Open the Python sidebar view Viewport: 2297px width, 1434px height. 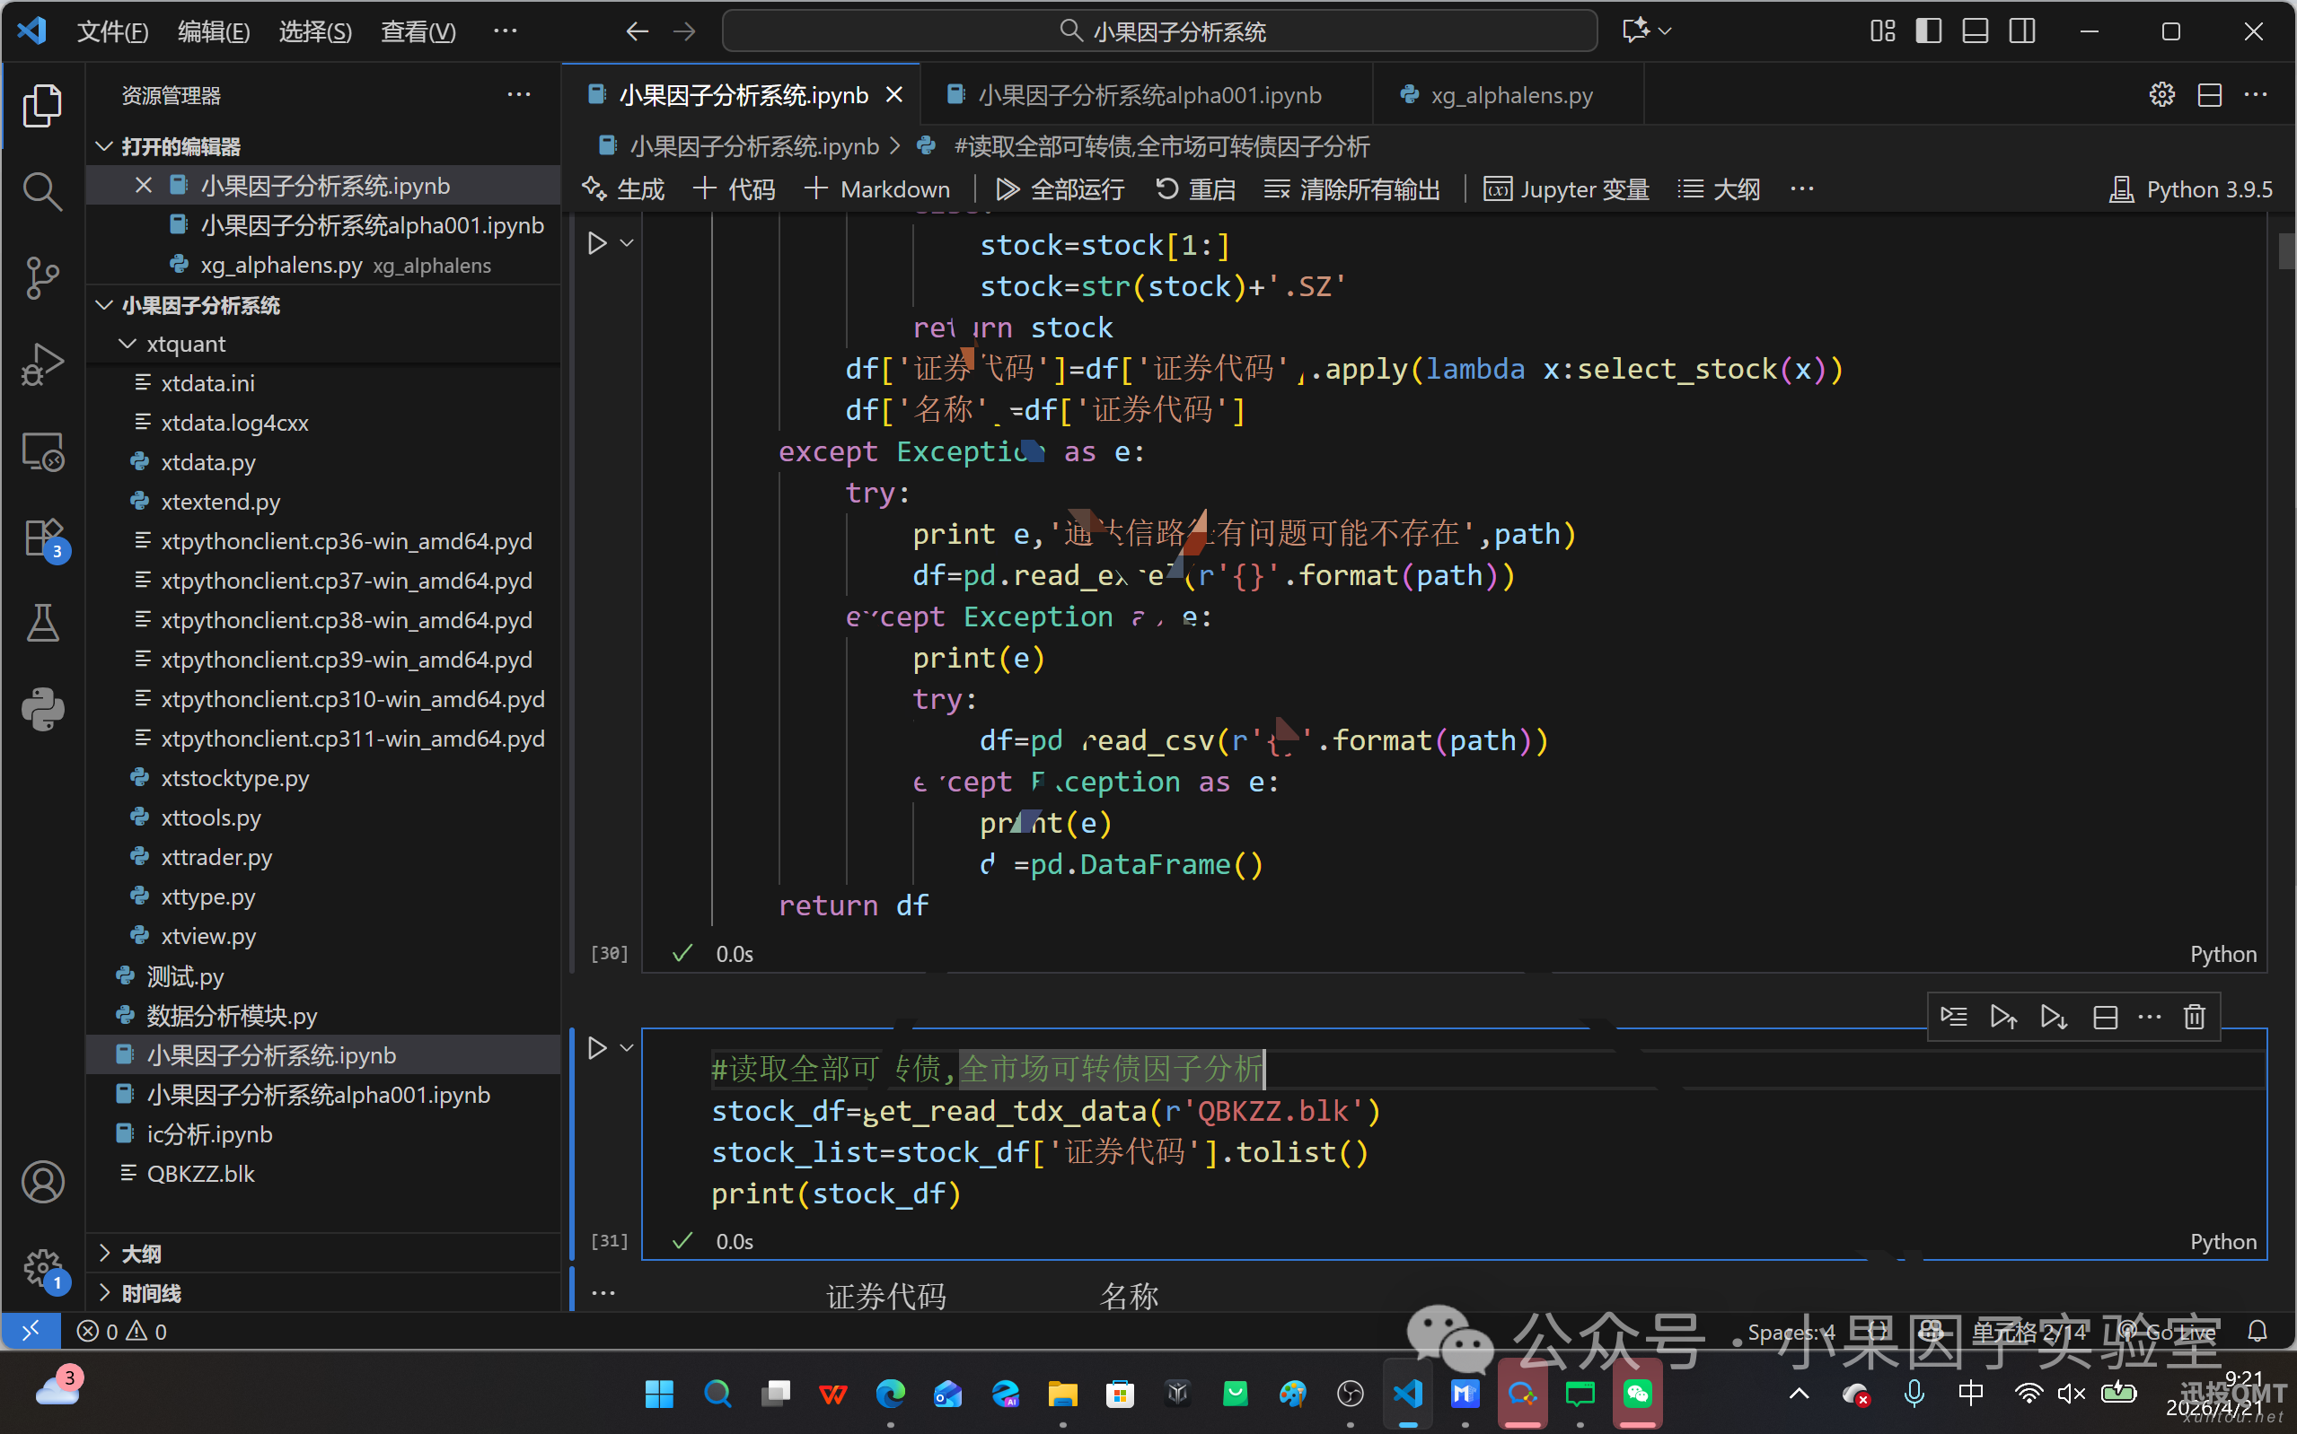coord(41,708)
